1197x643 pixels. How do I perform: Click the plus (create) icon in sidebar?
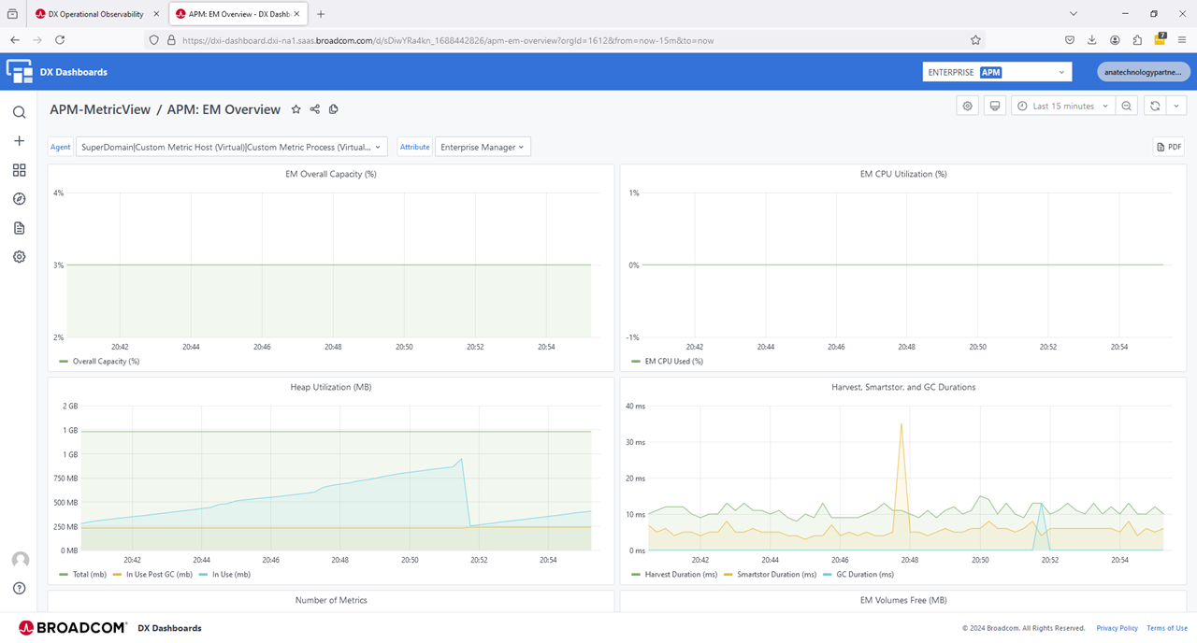point(19,141)
